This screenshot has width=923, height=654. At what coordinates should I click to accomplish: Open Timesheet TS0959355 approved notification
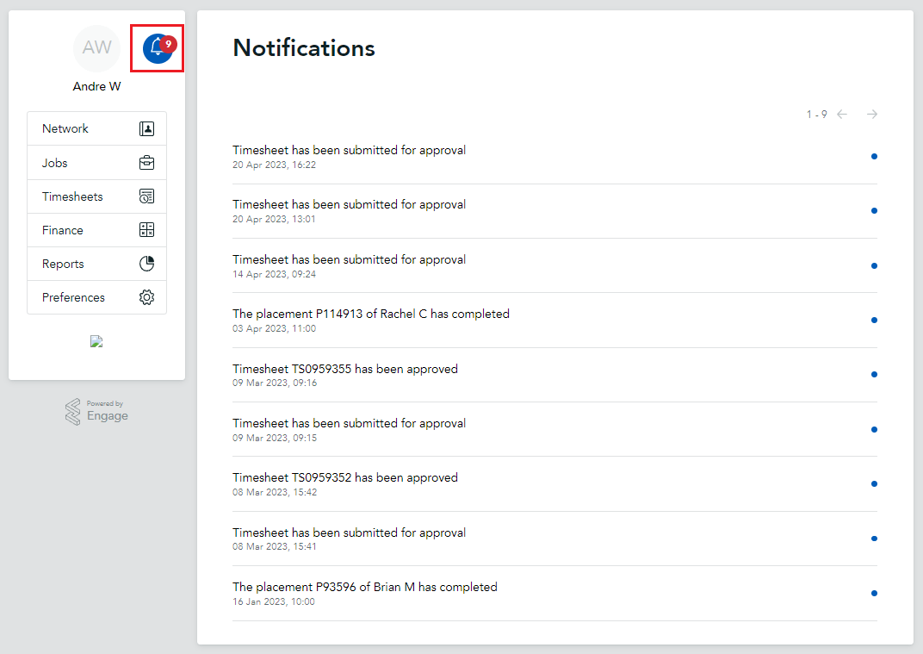click(345, 369)
